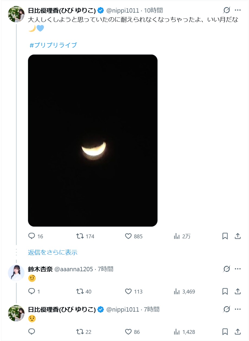Open 鈴木杏奈 profile avatar
Image resolution: width=249 pixels, height=341 pixels.
click(x=16, y=273)
